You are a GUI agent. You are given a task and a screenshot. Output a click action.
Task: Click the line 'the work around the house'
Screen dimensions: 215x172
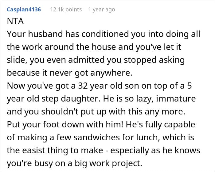(94, 47)
